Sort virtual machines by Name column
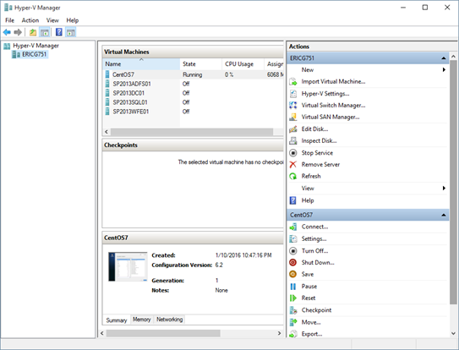This screenshot has height=350, width=459. pos(141,64)
